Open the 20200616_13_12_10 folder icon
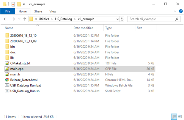The height and width of the screenshot is (120, 184). 7,35
